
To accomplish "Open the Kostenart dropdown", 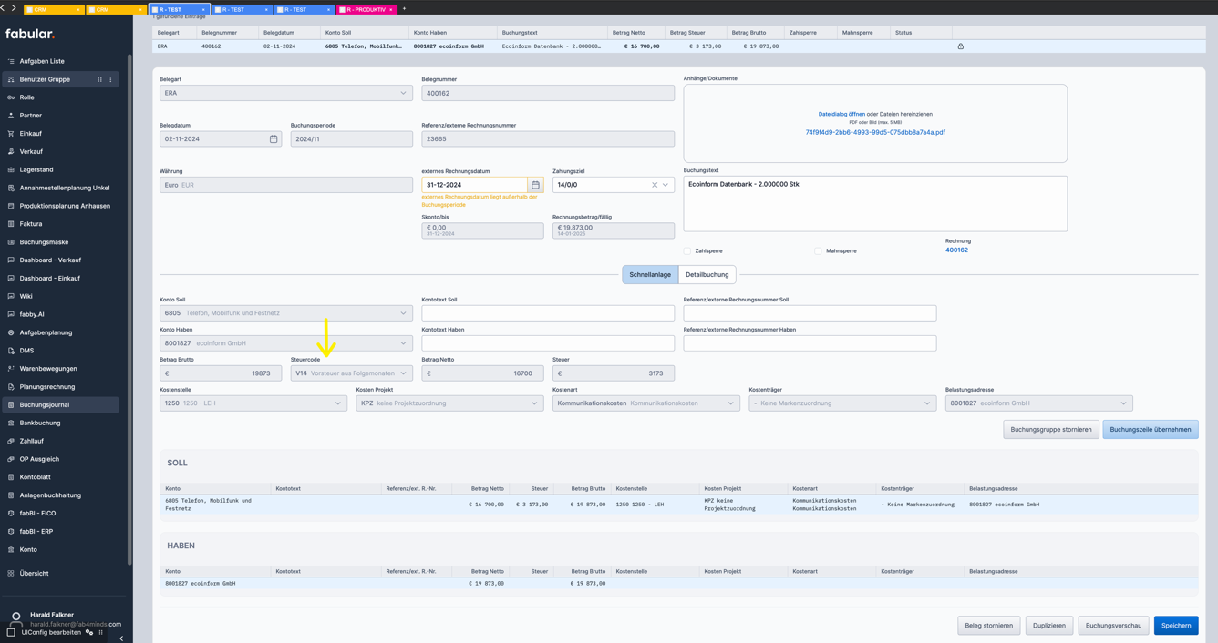I will coord(730,403).
